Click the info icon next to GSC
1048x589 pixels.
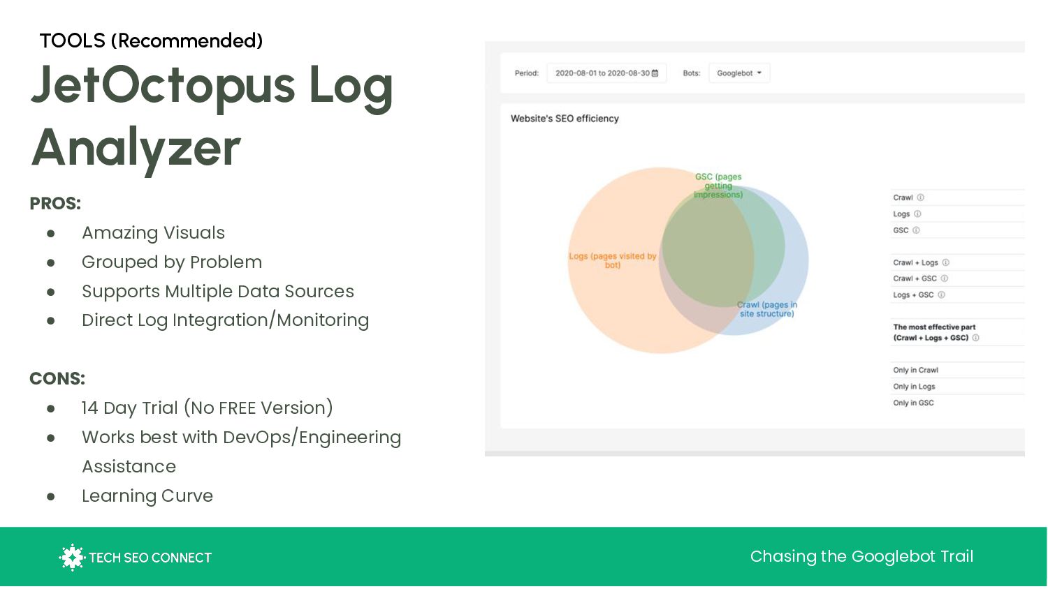click(x=916, y=230)
